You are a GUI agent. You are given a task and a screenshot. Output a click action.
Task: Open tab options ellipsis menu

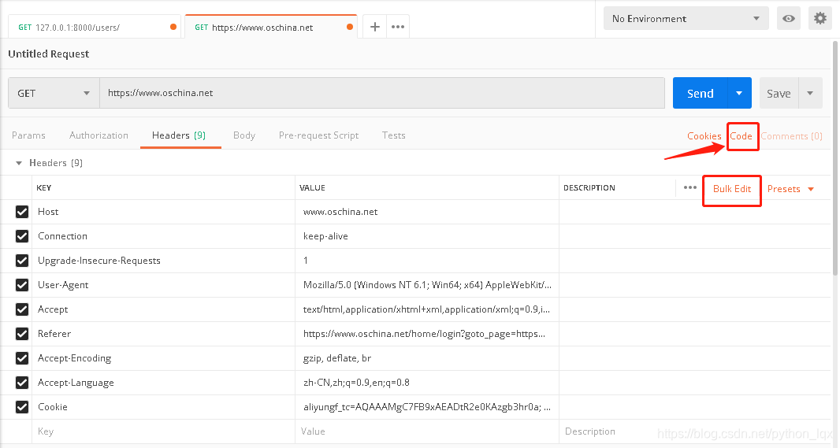(x=397, y=27)
